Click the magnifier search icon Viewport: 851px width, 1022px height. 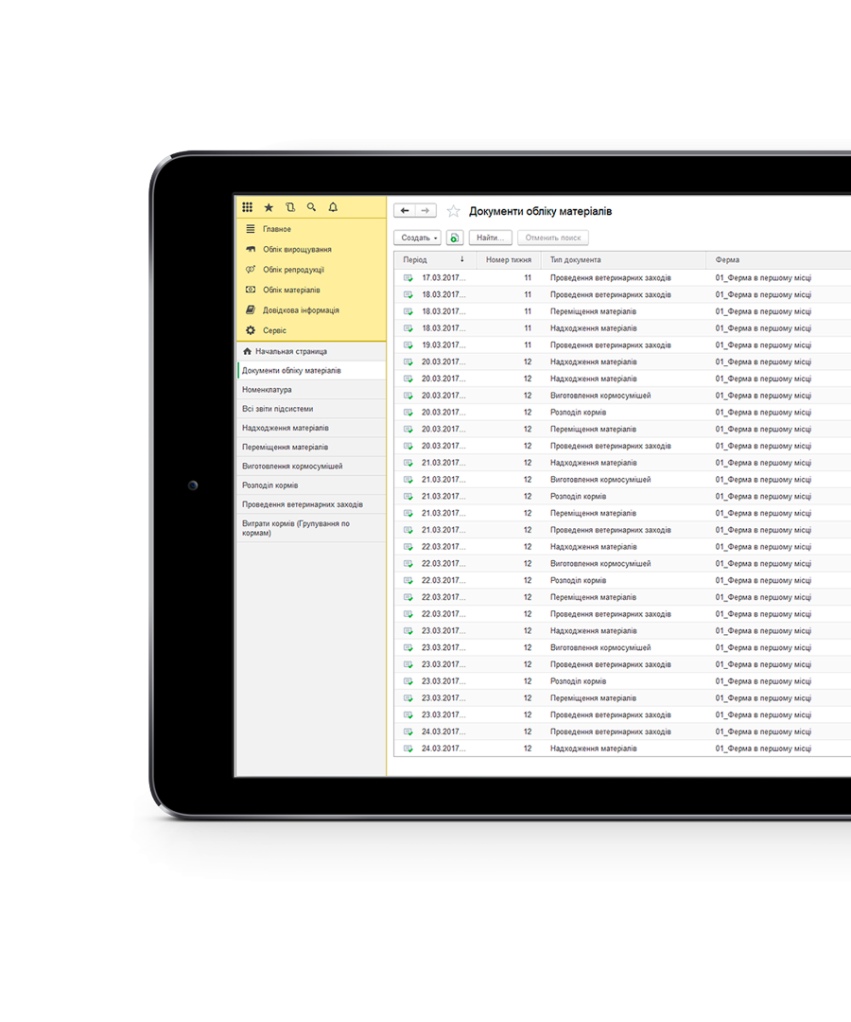coord(311,207)
